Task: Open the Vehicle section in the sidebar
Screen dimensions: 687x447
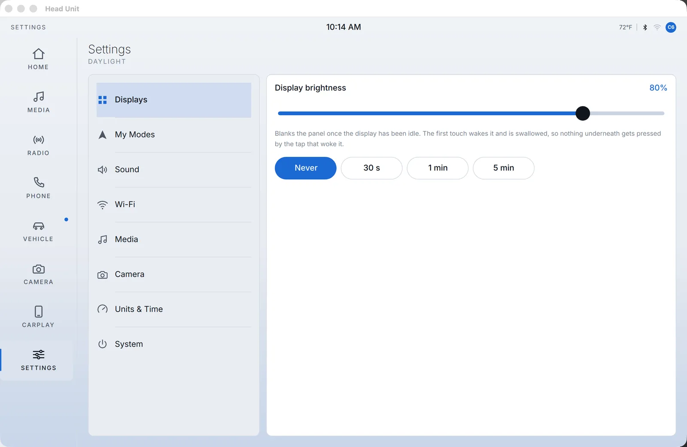Action: pyautogui.click(x=38, y=231)
